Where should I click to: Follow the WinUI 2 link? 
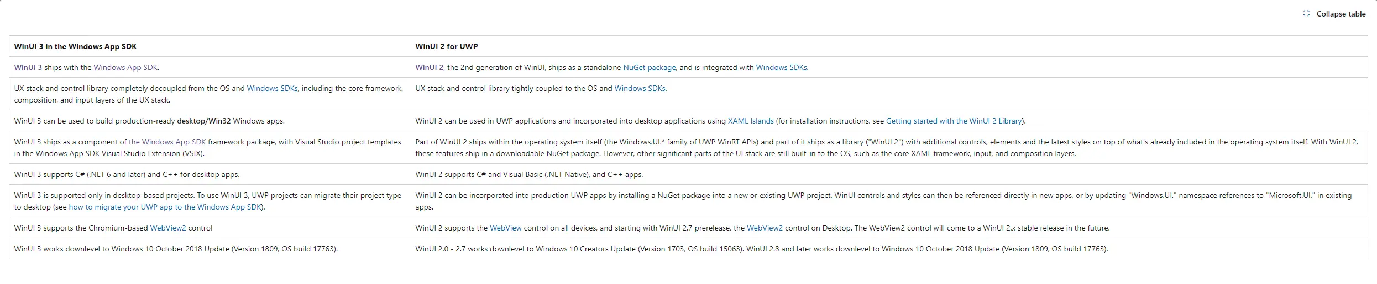[x=430, y=67]
